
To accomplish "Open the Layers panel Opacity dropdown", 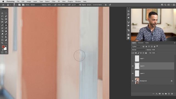I will point(157,50).
